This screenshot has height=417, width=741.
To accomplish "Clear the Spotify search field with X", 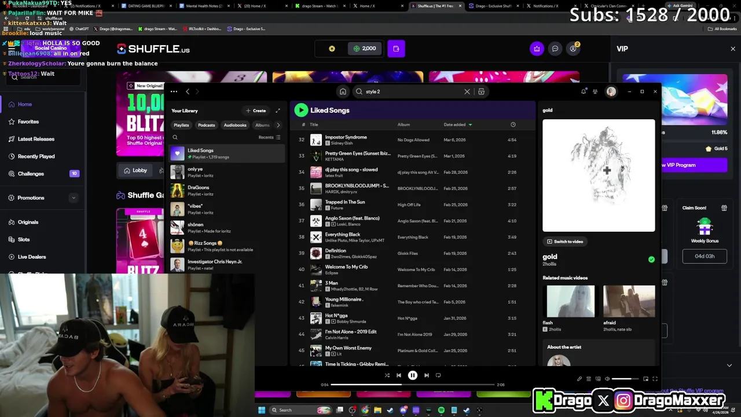I will (467, 92).
